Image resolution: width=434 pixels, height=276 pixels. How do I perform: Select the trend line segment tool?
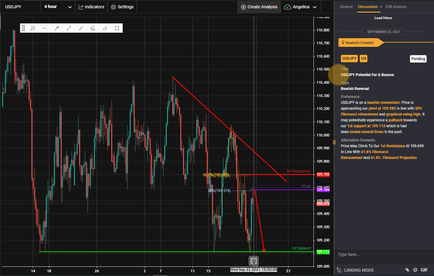coord(69,28)
